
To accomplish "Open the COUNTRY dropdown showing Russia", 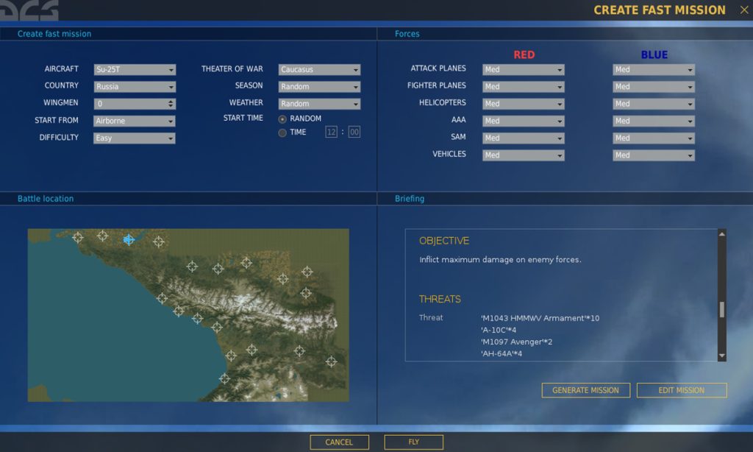I will 135,87.
